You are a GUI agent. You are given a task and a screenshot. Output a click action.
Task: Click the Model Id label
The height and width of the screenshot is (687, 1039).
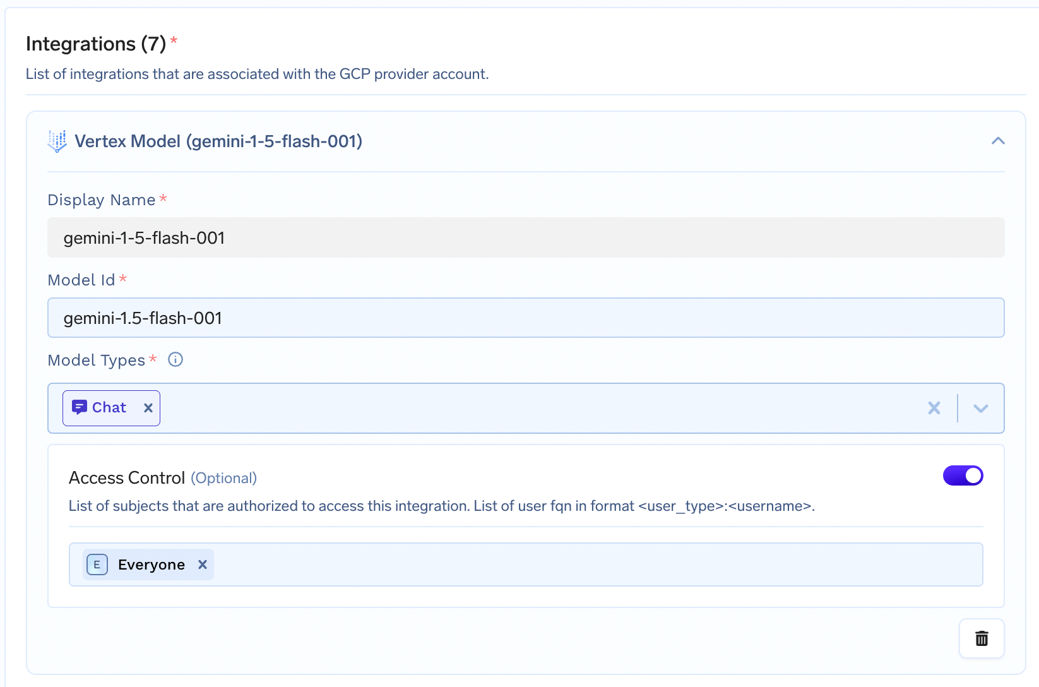click(81, 280)
